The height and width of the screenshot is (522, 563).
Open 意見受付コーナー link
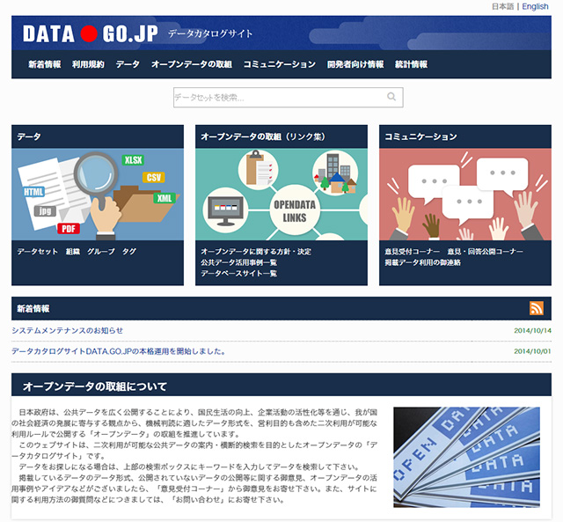click(413, 252)
